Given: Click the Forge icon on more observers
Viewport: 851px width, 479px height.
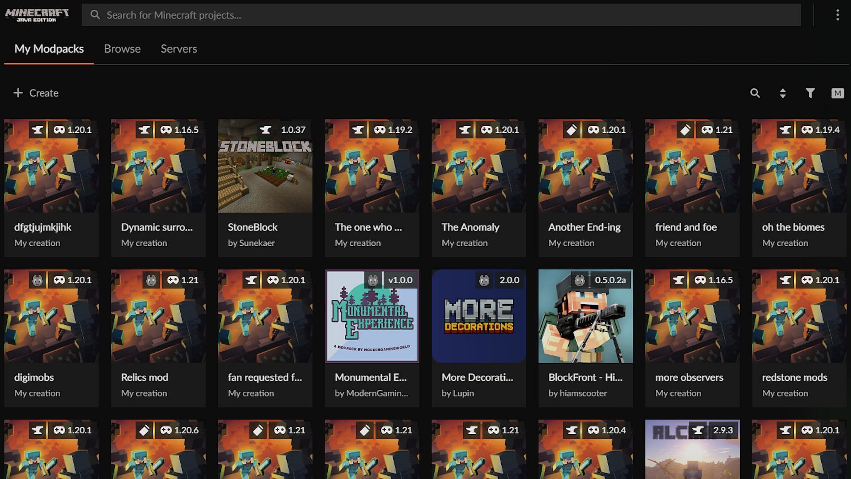Looking at the screenshot, I should point(679,280).
